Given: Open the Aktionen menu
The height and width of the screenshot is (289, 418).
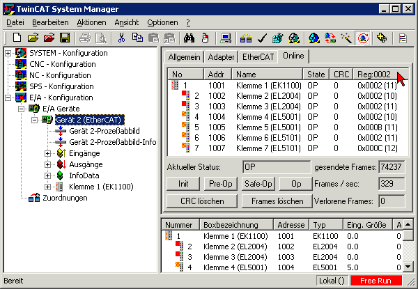Looking at the screenshot, I should [91, 23].
